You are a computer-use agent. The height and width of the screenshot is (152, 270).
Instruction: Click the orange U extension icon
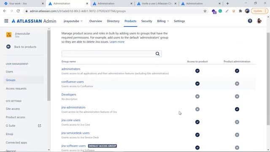[234, 11]
